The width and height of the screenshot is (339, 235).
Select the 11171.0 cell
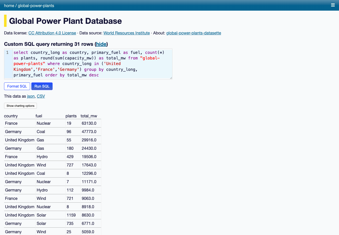click(x=91, y=182)
